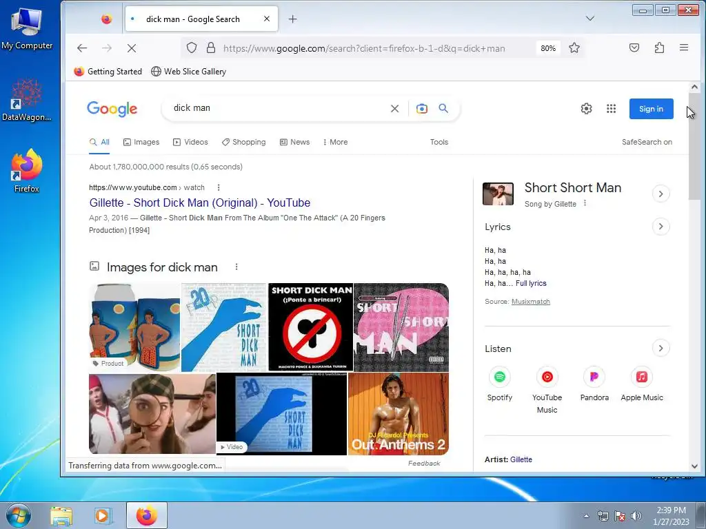Listen on Spotify
The image size is (706, 529).
(500, 384)
